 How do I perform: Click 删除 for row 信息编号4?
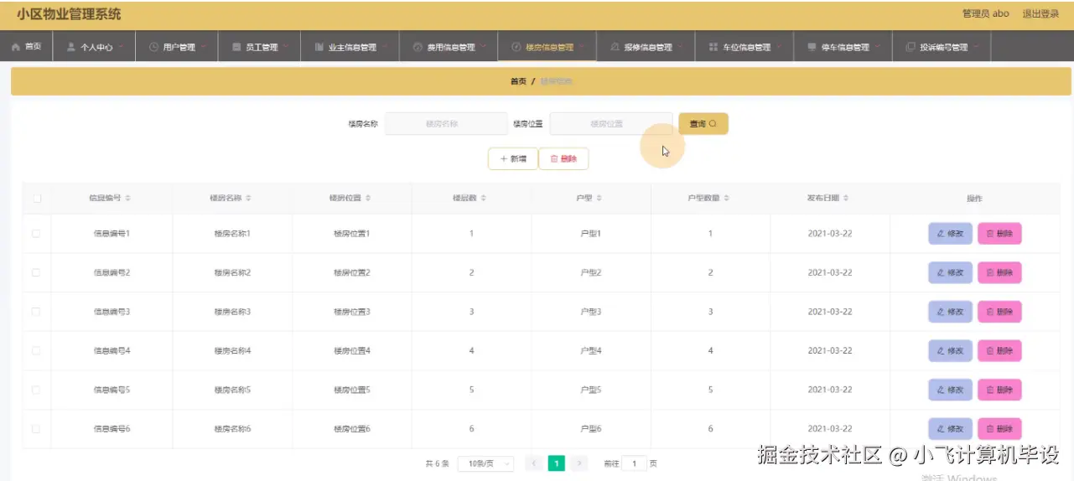(x=999, y=350)
